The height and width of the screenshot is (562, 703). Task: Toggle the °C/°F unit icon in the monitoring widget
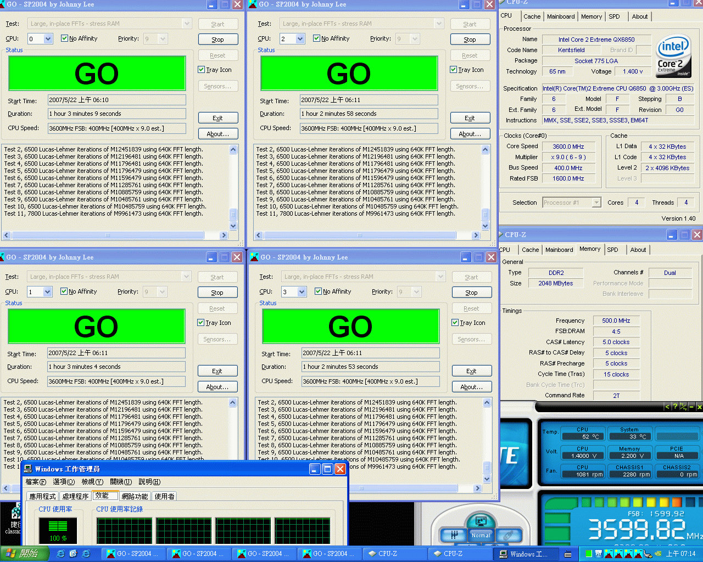tap(683, 407)
